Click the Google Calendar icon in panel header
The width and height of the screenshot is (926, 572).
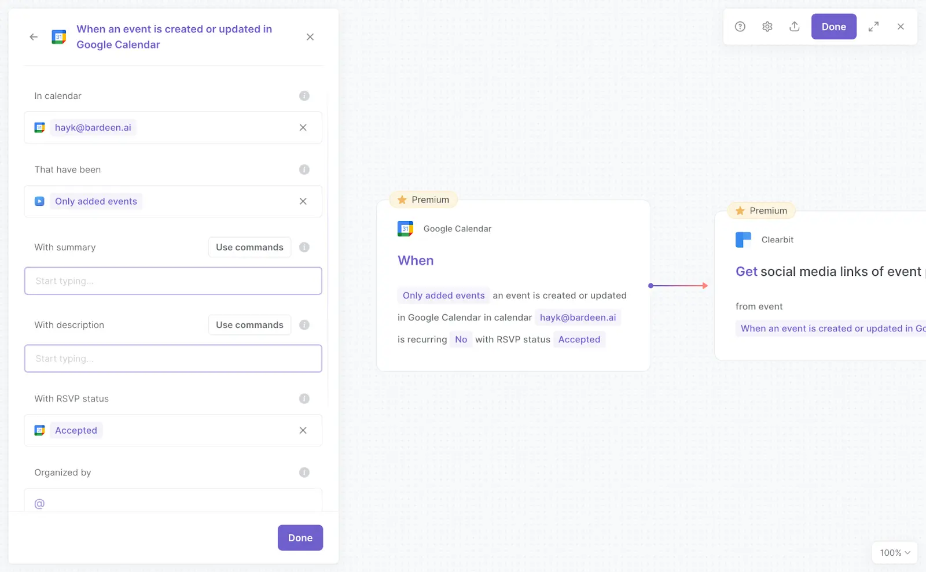pos(59,37)
